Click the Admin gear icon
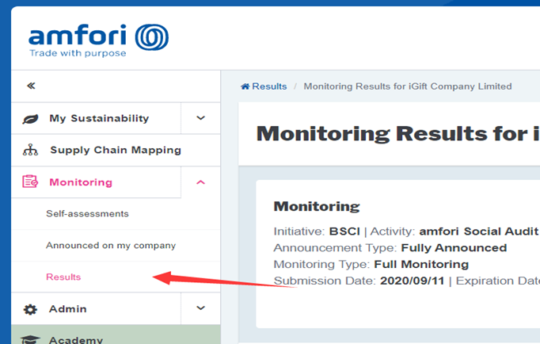The image size is (540, 344). 31,309
